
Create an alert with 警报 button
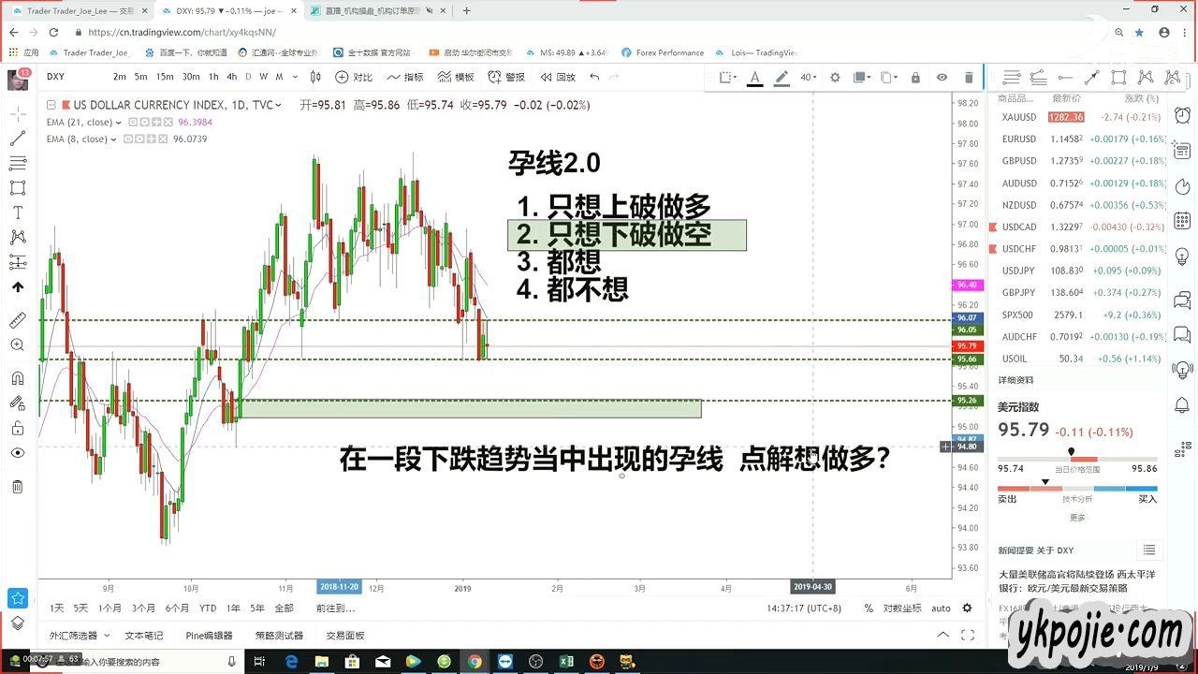point(506,77)
